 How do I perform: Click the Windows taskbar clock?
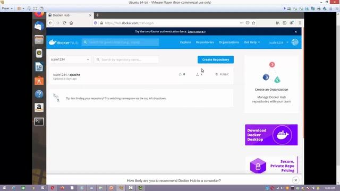[x=330, y=188]
